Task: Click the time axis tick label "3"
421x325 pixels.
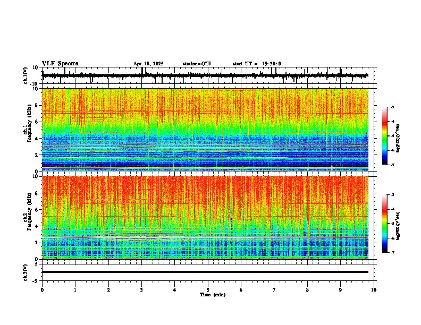Action: point(141,290)
